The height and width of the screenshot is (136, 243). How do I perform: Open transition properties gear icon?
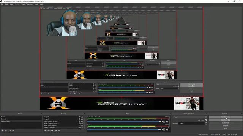(206, 120)
